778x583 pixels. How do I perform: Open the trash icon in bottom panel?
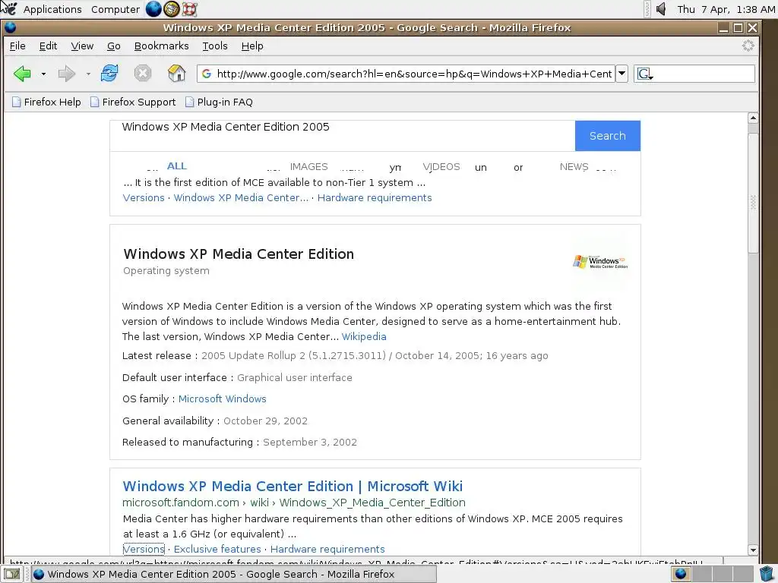click(767, 574)
